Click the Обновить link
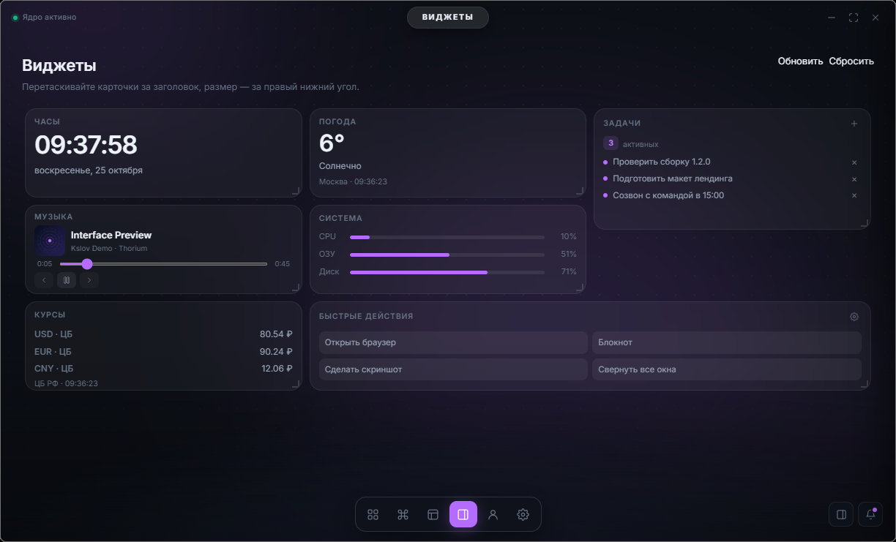Viewport: 896px width, 542px height. tap(800, 61)
